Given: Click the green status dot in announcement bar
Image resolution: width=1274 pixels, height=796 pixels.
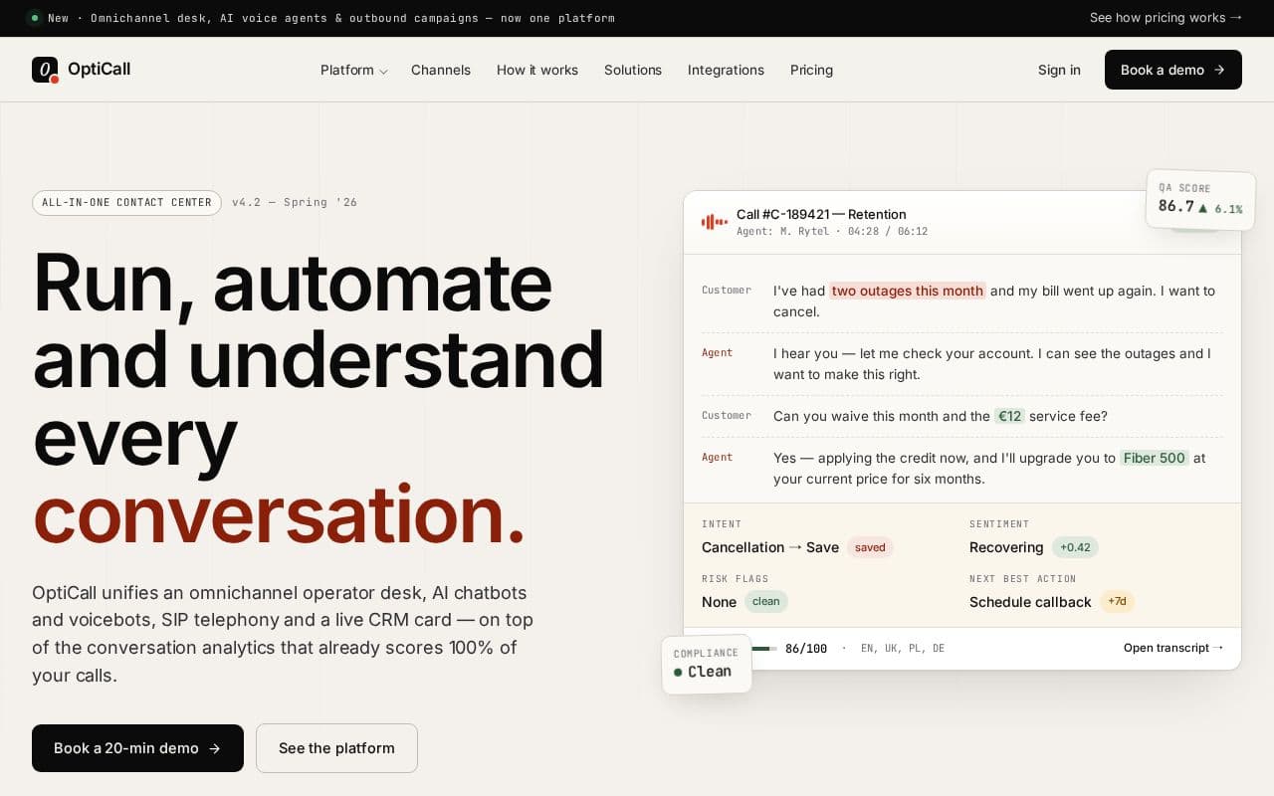Looking at the screenshot, I should pyautogui.click(x=35, y=18).
